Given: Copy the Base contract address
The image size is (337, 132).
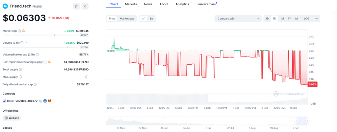Looking at the screenshot, I should 40,101.
